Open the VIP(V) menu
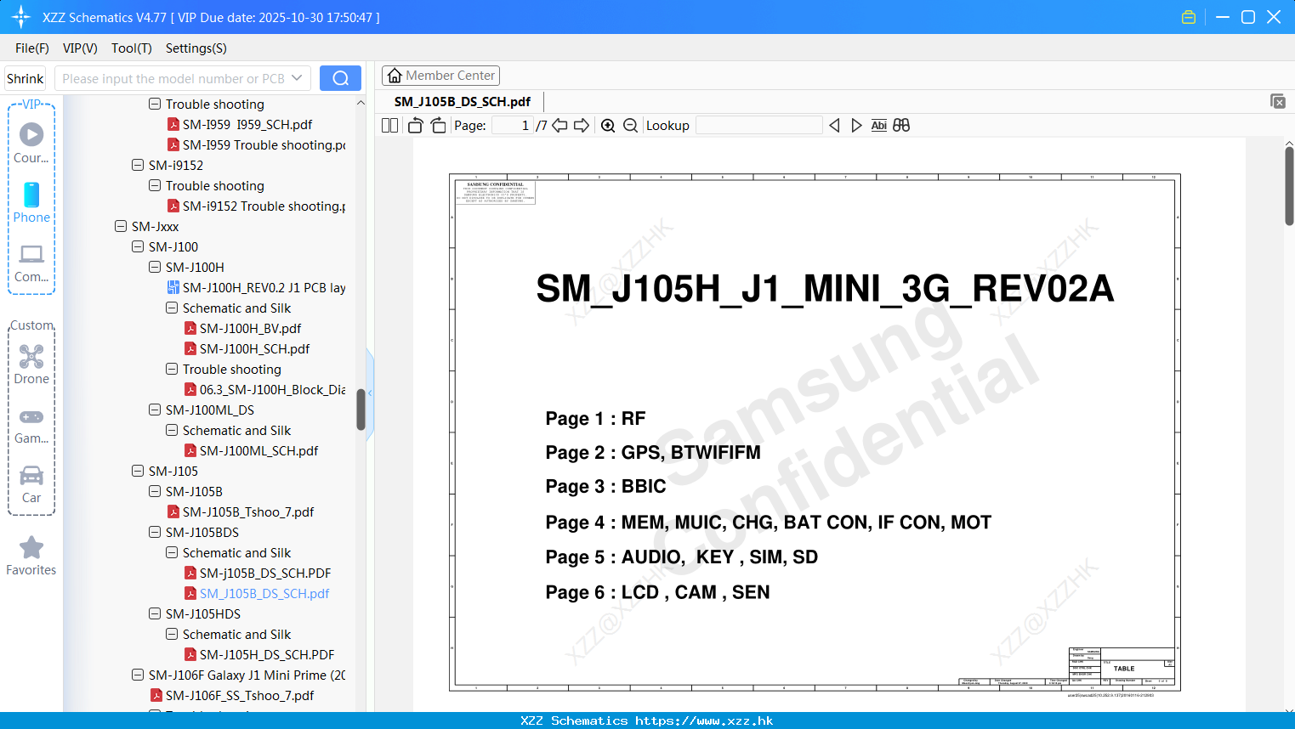Screen dimensions: 1295x729 pyautogui.click(x=79, y=48)
